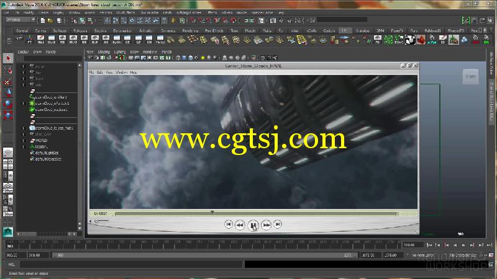Click the black and white checker shelf icon
This screenshot has height=279, width=497.
coord(410,40)
